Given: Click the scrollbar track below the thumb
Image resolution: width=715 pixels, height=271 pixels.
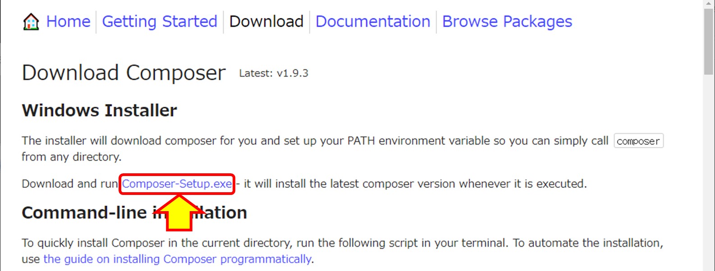Looking at the screenshot, I should coord(709,180).
